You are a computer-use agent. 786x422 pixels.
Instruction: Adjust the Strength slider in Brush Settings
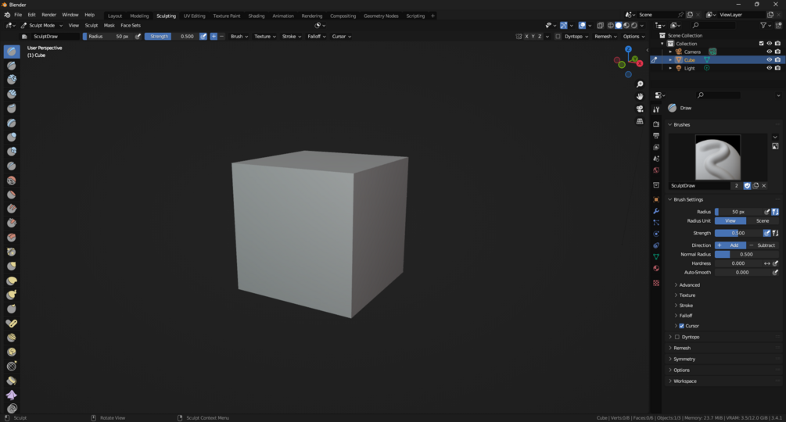(738, 233)
